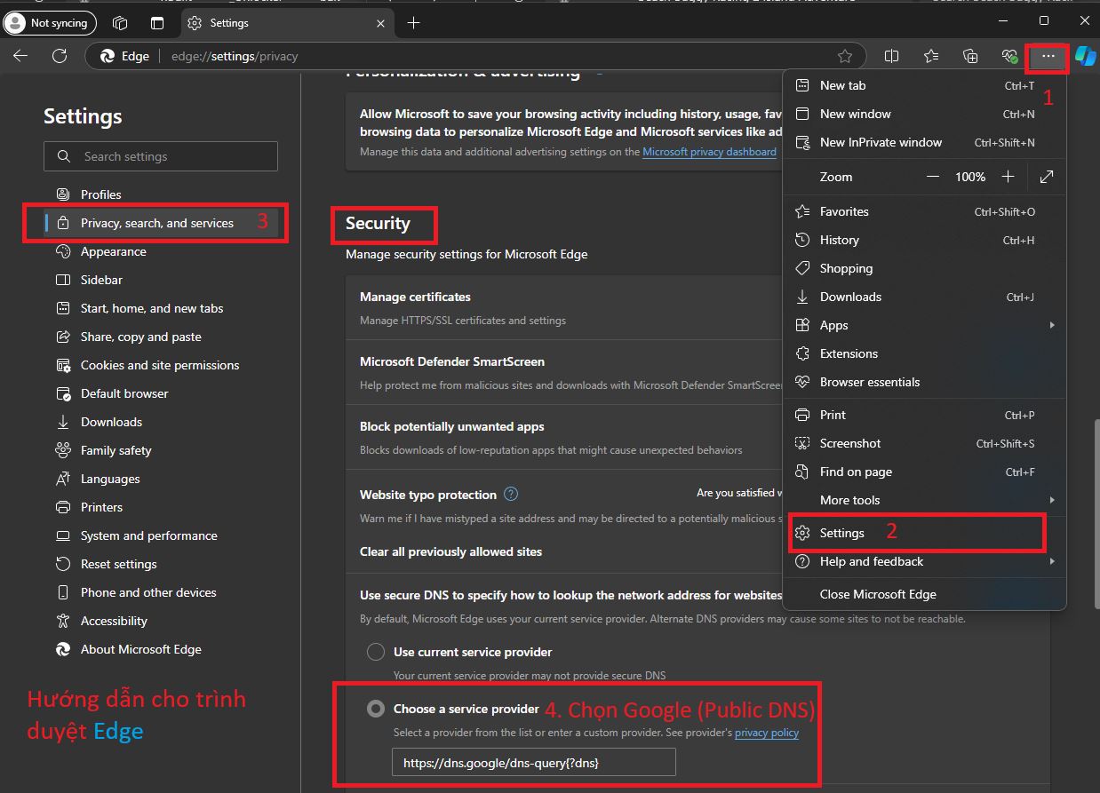Choose New window from the menu
Image resolution: width=1100 pixels, height=793 pixels.
924,114
